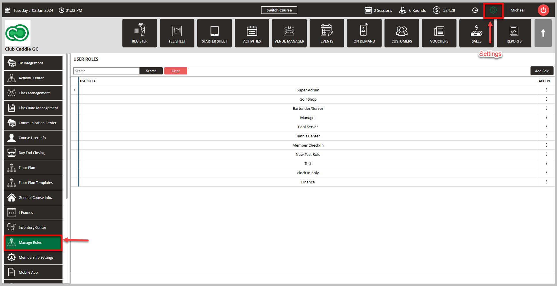557x286 pixels.
Task: Open action menu for Manager role
Action: click(546, 118)
